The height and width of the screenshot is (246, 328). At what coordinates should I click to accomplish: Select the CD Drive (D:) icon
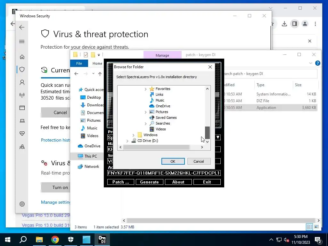[134, 141]
